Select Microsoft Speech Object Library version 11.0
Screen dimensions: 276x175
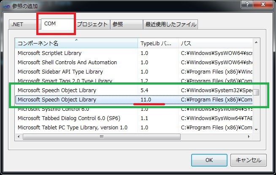(x=134, y=100)
